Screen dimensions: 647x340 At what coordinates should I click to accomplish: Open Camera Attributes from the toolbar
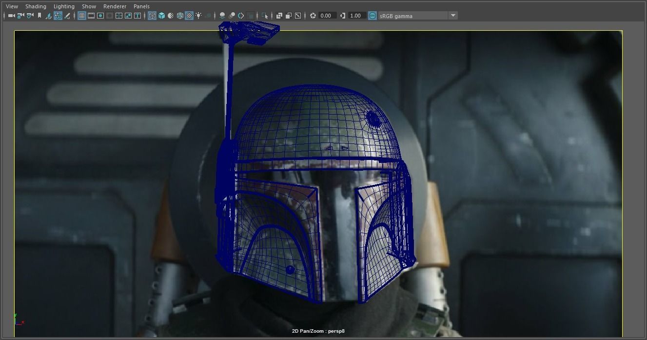[x=30, y=16]
